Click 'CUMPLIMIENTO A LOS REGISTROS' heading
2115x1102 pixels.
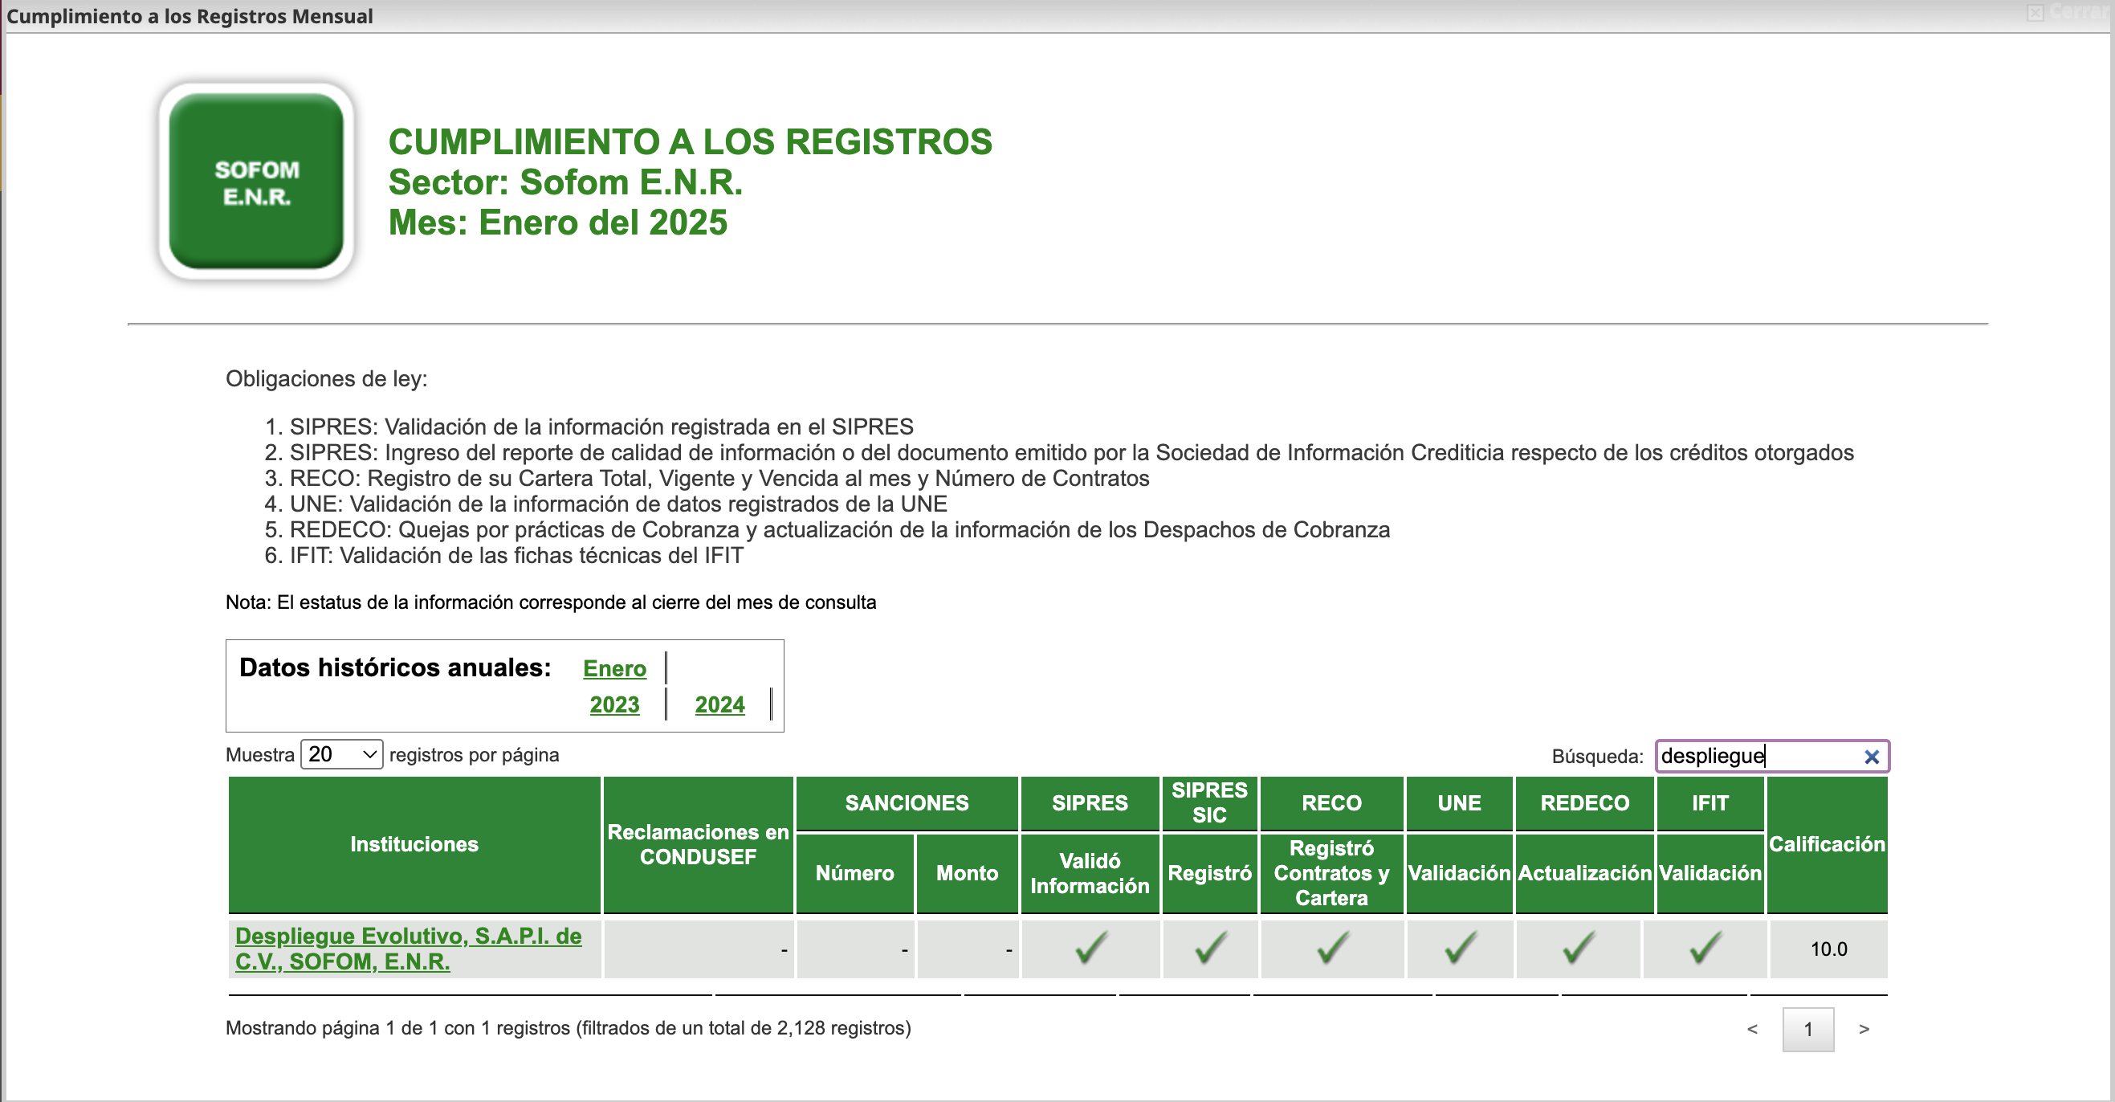(690, 142)
